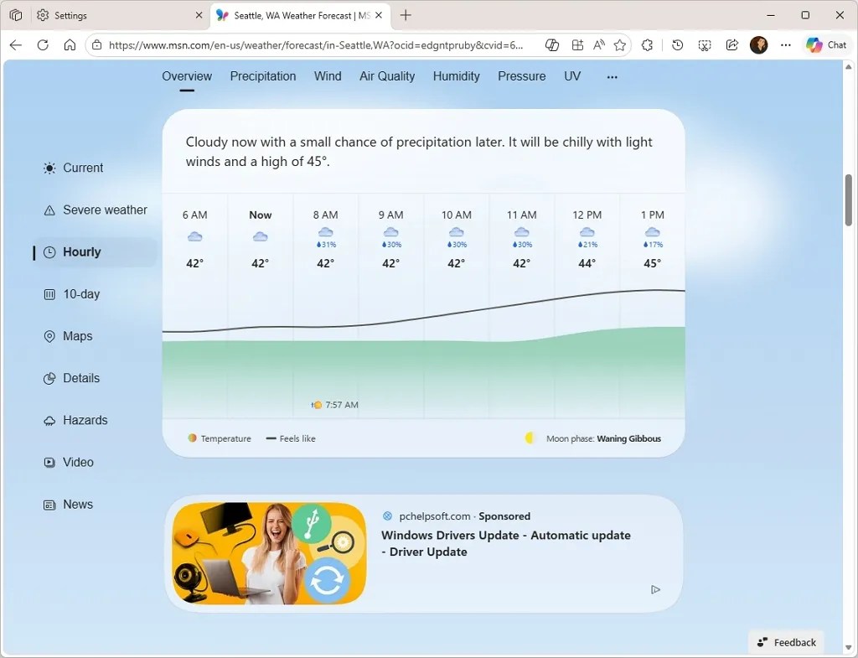858x658 pixels.
Task: Open browsing History
Action: 677,45
